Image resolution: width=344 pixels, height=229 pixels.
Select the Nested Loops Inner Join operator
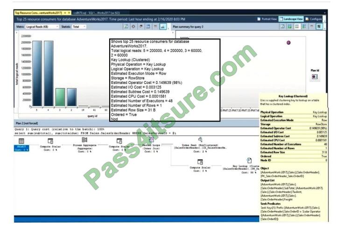pyautogui.click(x=151, y=145)
